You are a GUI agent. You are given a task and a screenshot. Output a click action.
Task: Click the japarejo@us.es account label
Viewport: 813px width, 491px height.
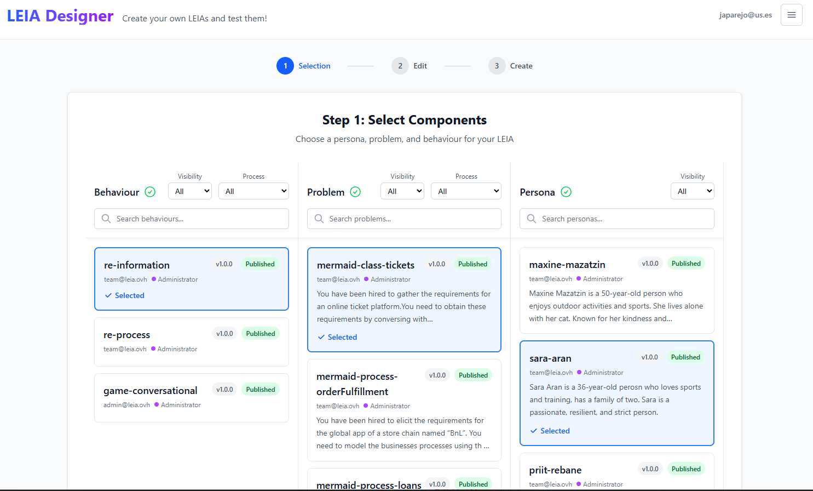[745, 15]
